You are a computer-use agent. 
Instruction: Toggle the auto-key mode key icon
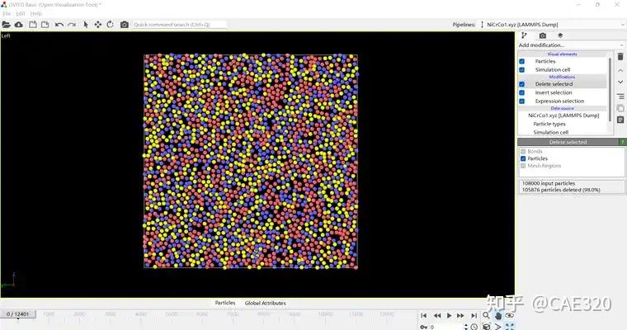pyautogui.click(x=424, y=327)
